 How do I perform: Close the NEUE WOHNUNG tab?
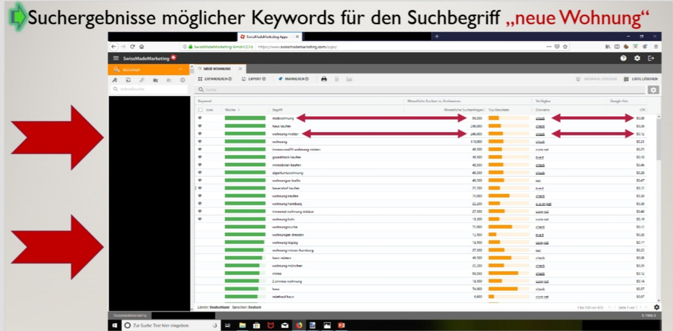point(241,69)
